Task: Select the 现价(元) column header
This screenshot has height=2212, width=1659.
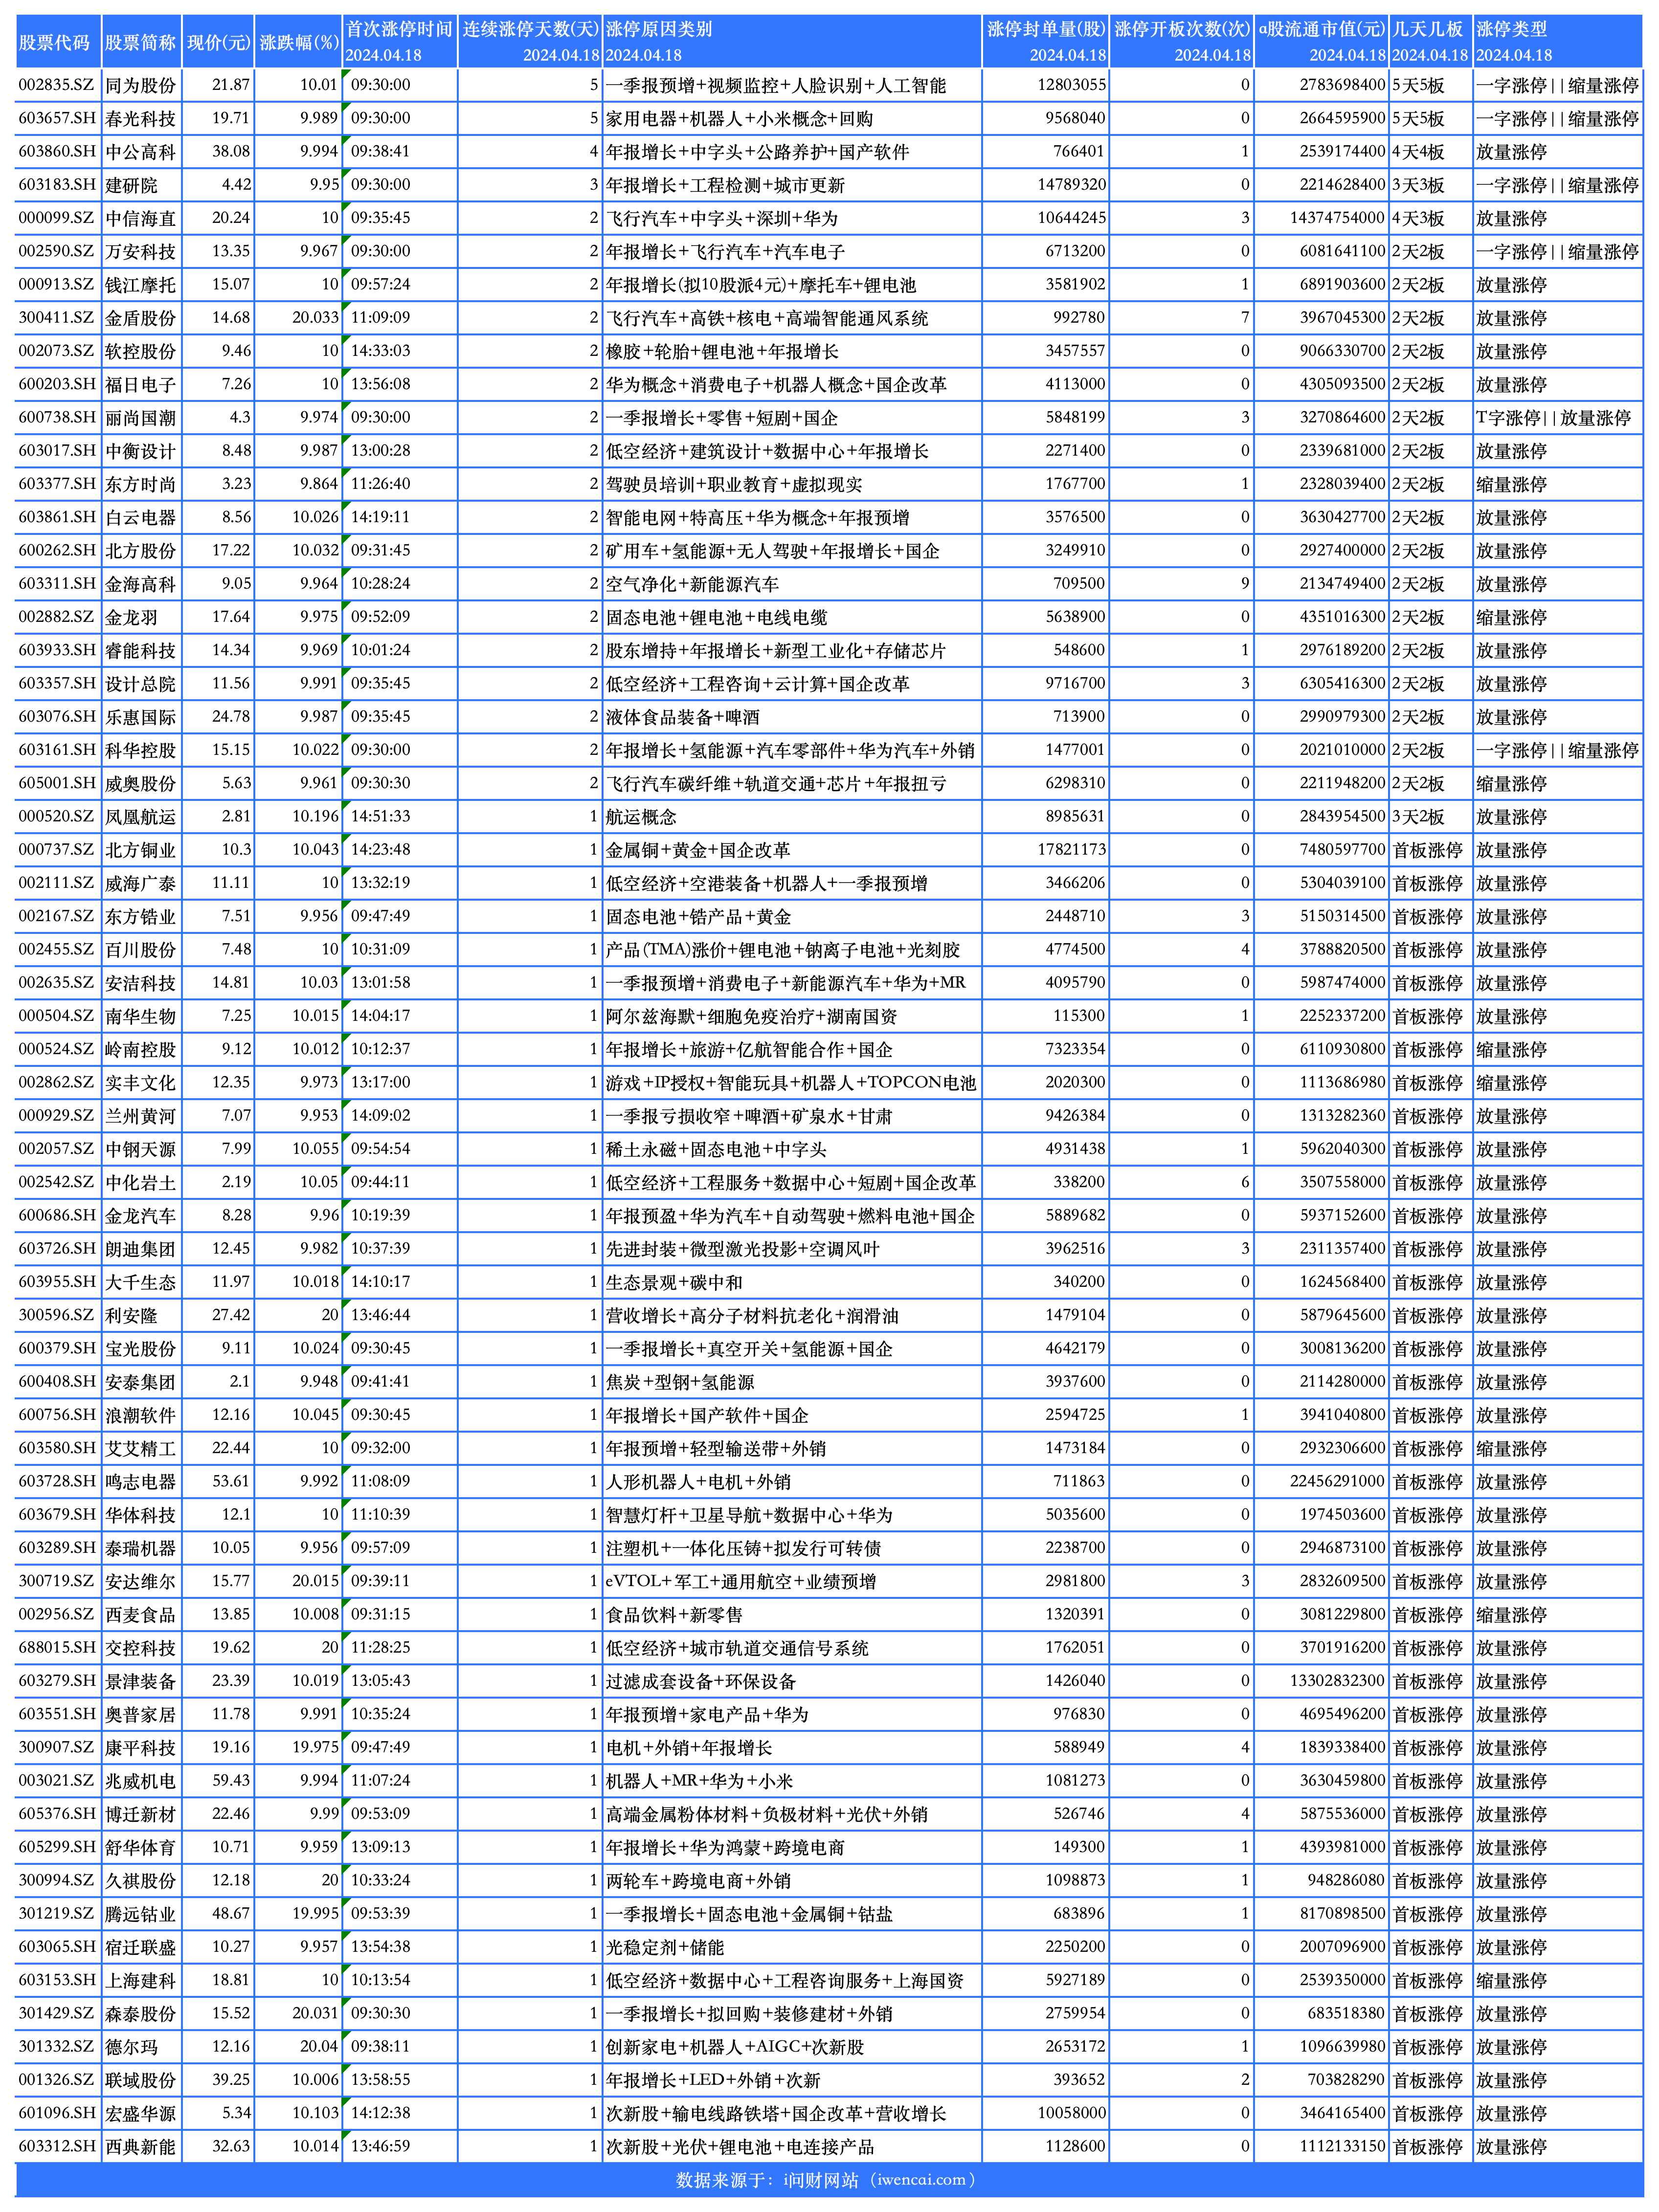Action: pyautogui.click(x=218, y=42)
